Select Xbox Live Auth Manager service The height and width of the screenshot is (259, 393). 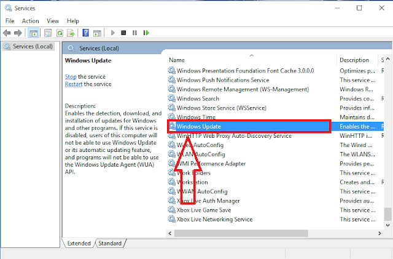click(x=208, y=201)
